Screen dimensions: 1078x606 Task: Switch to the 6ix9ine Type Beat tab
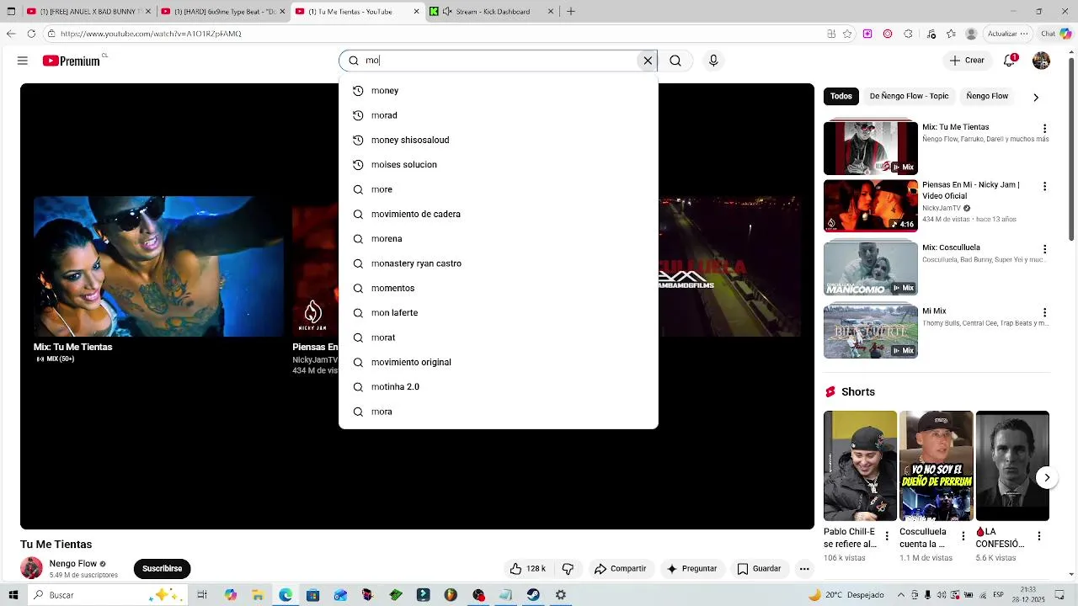point(221,12)
